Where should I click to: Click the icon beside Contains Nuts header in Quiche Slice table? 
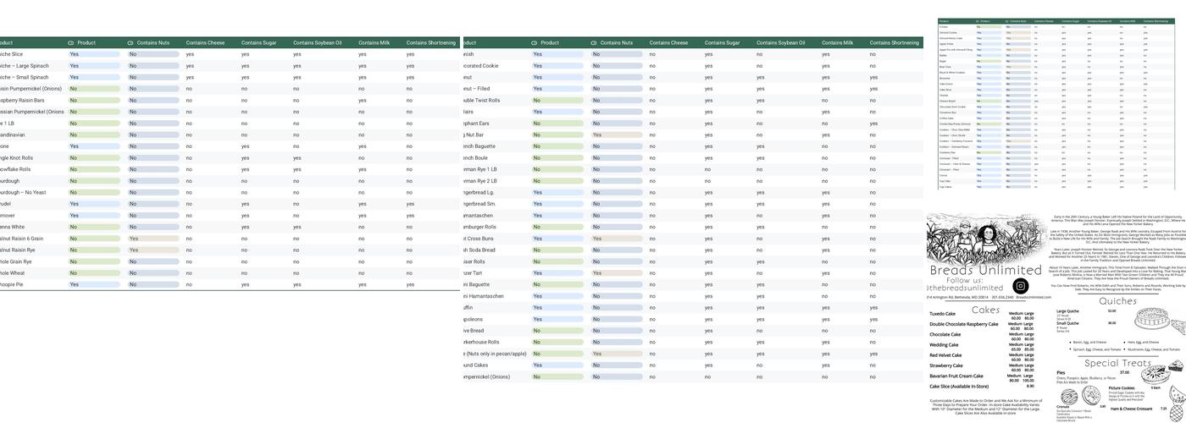130,42
